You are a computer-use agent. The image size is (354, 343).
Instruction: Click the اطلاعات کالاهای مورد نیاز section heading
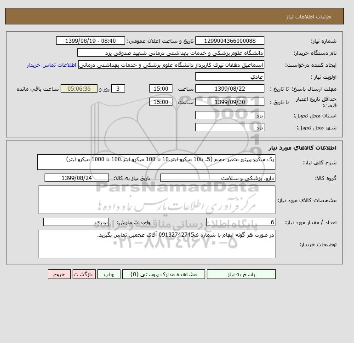click(x=303, y=148)
